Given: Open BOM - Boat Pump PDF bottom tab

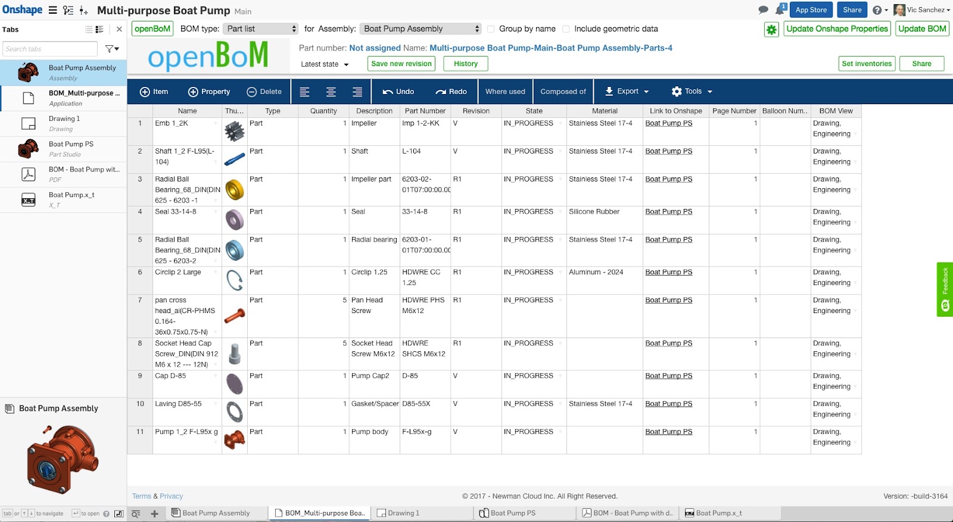Looking at the screenshot, I should (x=628, y=513).
